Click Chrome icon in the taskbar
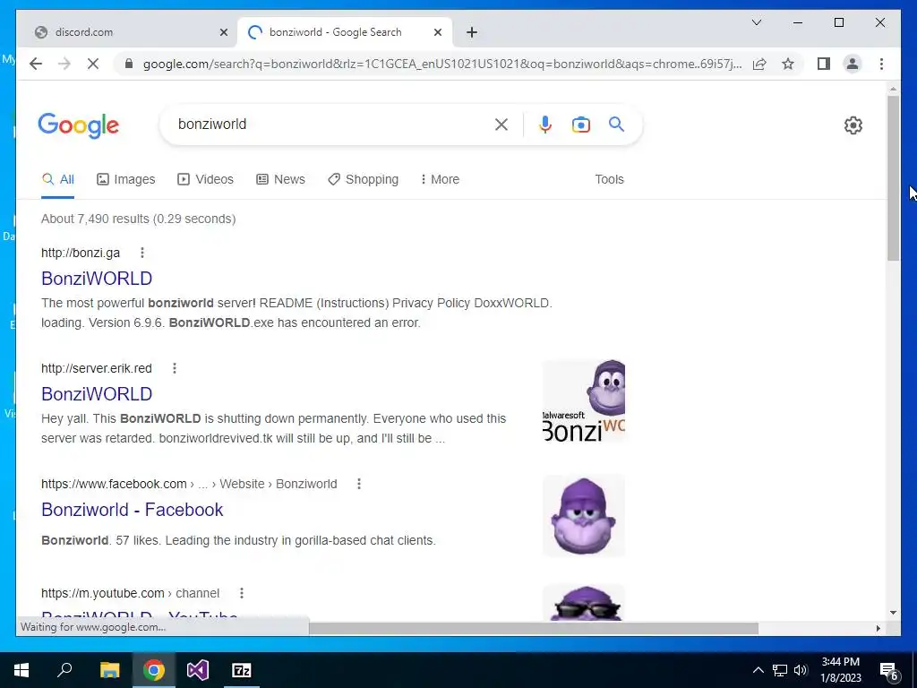917x688 pixels. pyautogui.click(x=154, y=670)
